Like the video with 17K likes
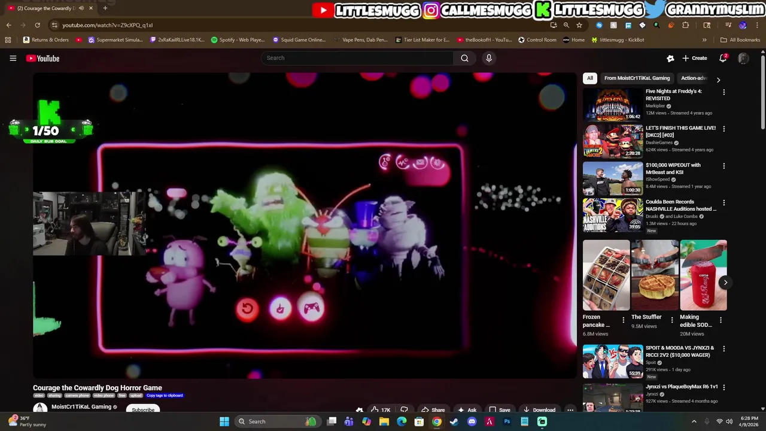Screen dimensions: 766x431 [x=380, y=410]
